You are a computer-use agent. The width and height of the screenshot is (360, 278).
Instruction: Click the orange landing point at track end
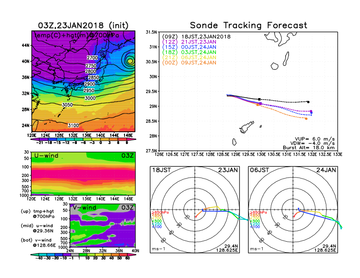[306, 119]
